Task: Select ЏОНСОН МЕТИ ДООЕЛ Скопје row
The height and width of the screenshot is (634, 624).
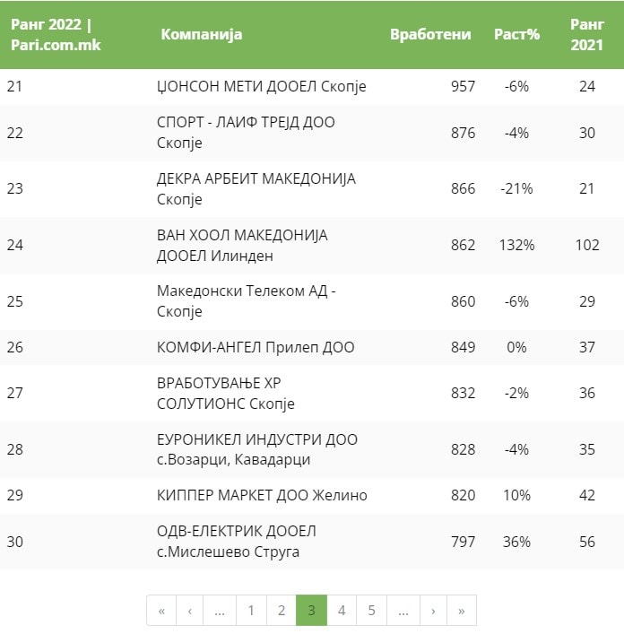Action: [261, 87]
